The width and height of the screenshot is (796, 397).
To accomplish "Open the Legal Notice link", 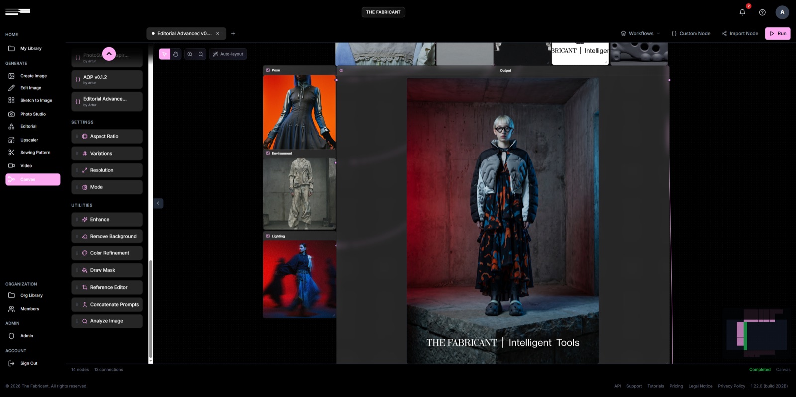I will [700, 386].
